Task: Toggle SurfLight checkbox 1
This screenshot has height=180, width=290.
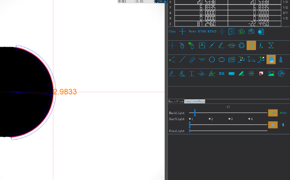Action: click(x=190, y=119)
